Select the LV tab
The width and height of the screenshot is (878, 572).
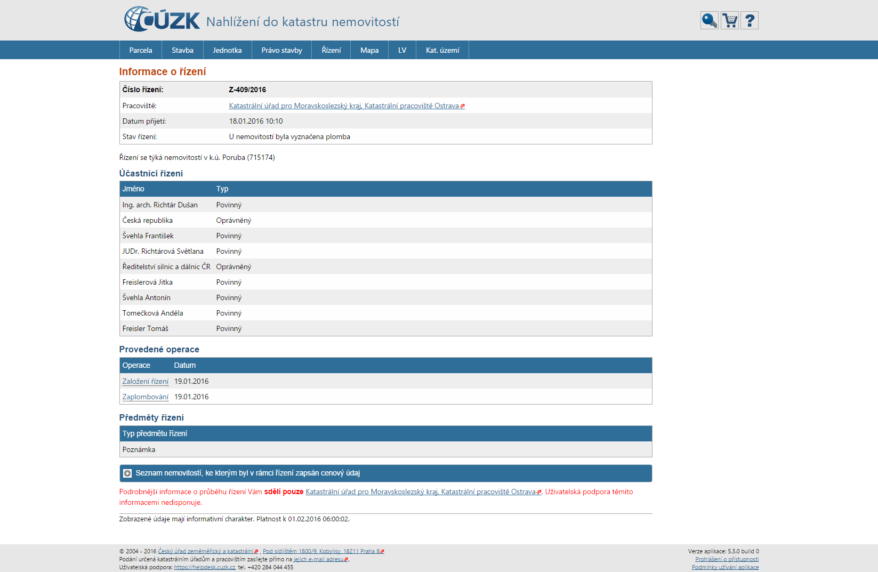pyautogui.click(x=402, y=50)
